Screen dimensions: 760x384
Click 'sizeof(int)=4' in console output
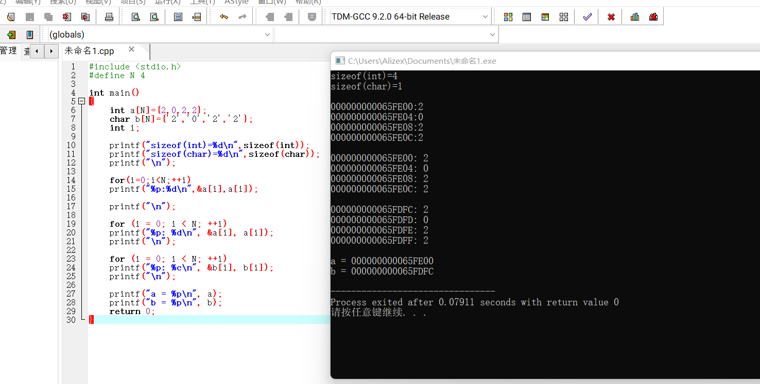pyautogui.click(x=364, y=76)
